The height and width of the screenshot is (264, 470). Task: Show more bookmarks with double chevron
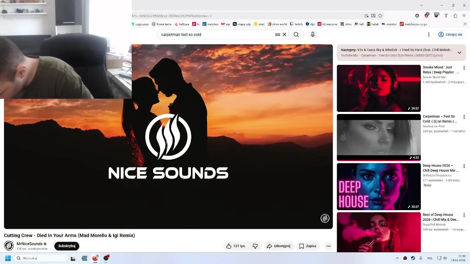pos(465,24)
